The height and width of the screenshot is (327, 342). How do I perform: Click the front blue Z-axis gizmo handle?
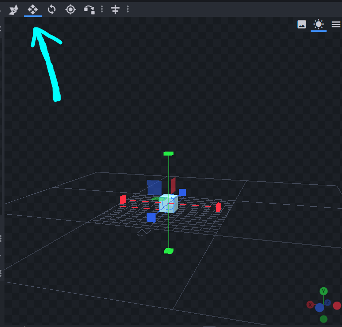point(151,218)
